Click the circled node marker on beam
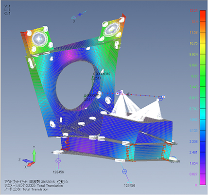 pos(128,94)
